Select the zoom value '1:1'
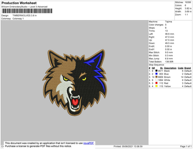This screenshot has height=149, width=193. [186, 15]
